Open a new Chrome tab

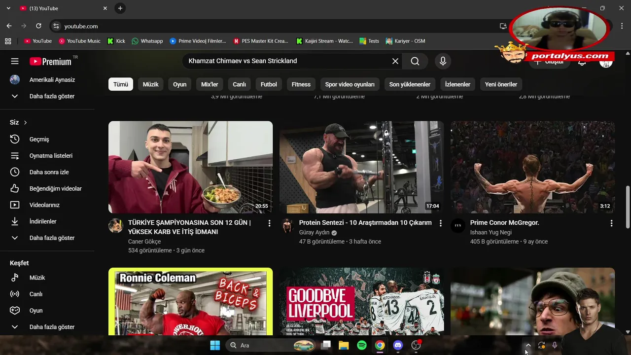pos(120,8)
